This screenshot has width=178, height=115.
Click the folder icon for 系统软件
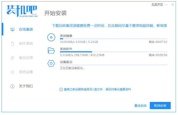click(x=51, y=50)
